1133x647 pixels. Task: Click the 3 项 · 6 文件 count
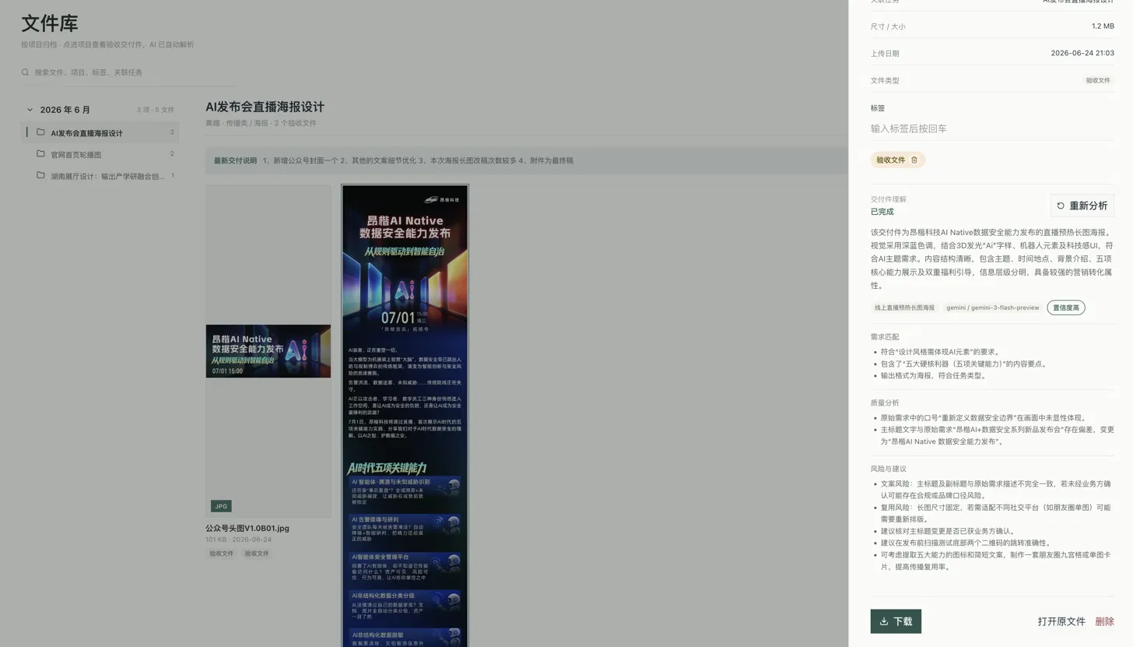tap(156, 110)
